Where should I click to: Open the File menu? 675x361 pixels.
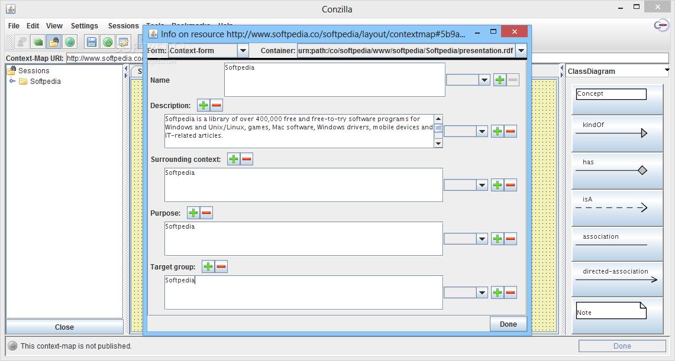pyautogui.click(x=14, y=26)
